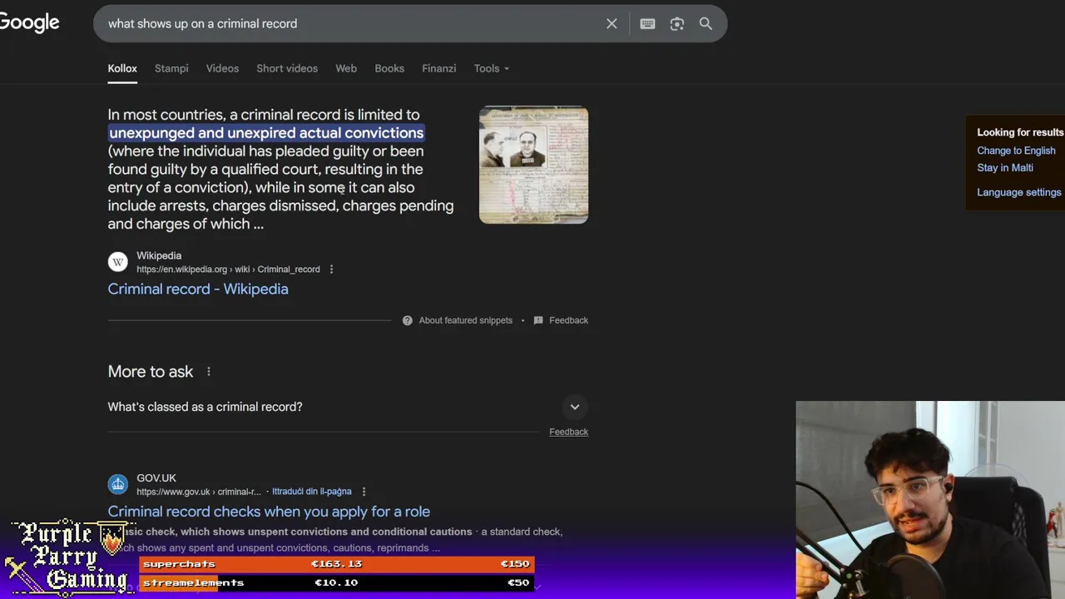Viewport: 1065px width, 599px height.
Task: Click the en.wikipedia.org breadcrumb URL
Action: [x=228, y=270]
